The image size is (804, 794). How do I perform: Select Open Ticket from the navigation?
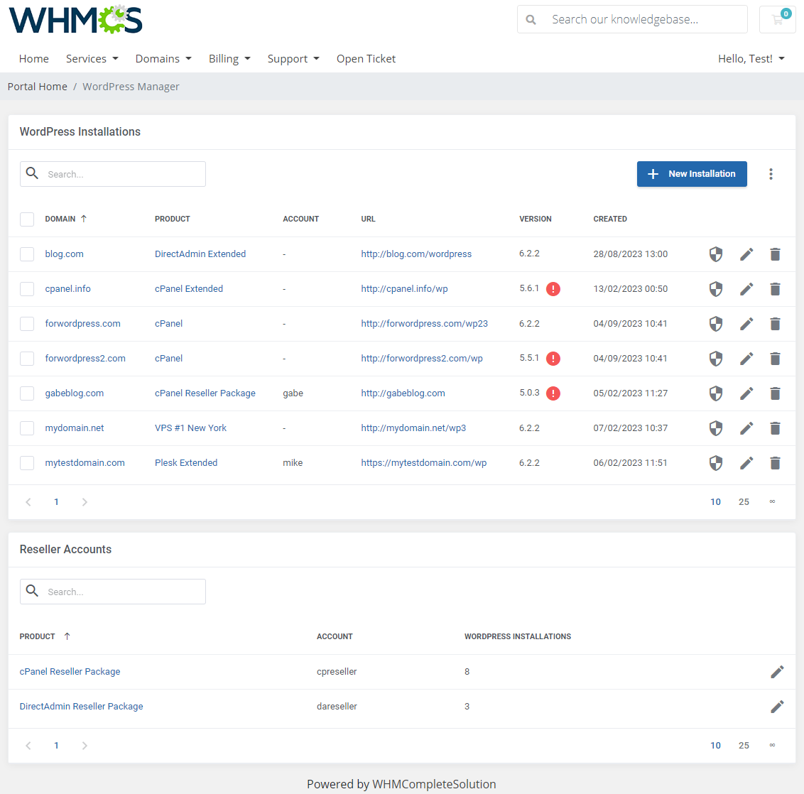click(366, 58)
